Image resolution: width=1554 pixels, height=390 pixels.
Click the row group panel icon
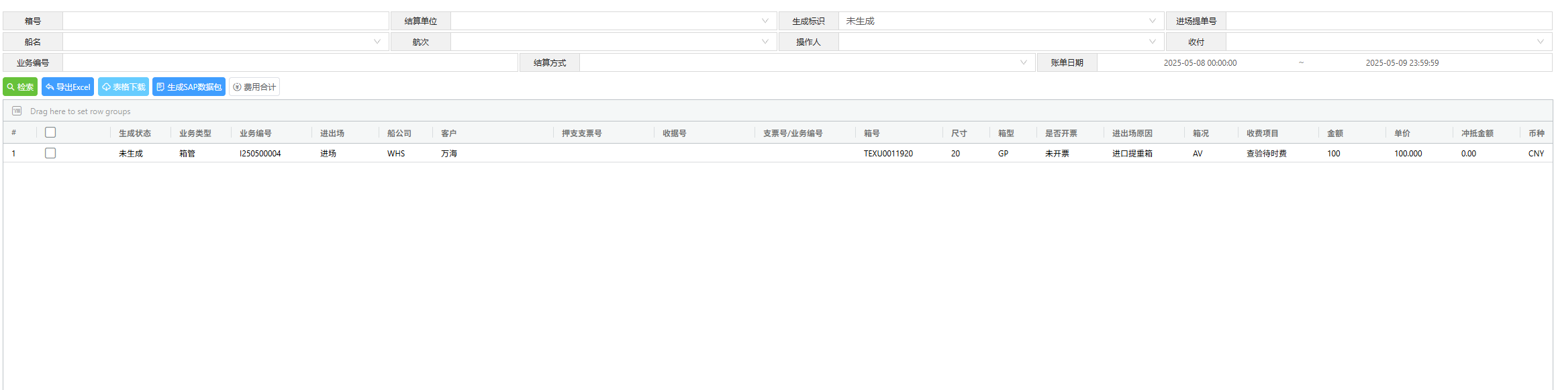(17, 111)
